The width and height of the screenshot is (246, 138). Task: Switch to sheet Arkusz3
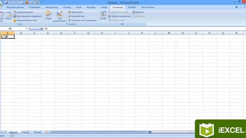[38, 132]
